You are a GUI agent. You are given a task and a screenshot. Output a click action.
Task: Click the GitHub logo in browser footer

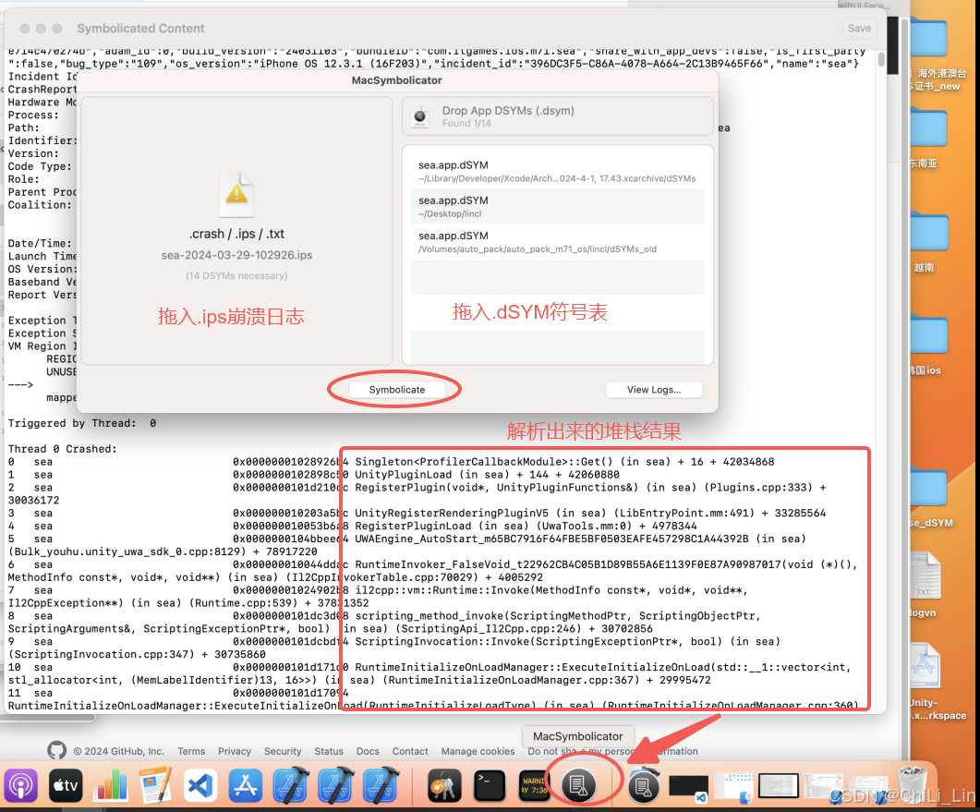(57, 751)
